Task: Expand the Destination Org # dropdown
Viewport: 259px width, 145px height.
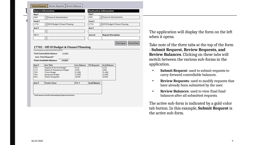Action: (x=100, y=17)
